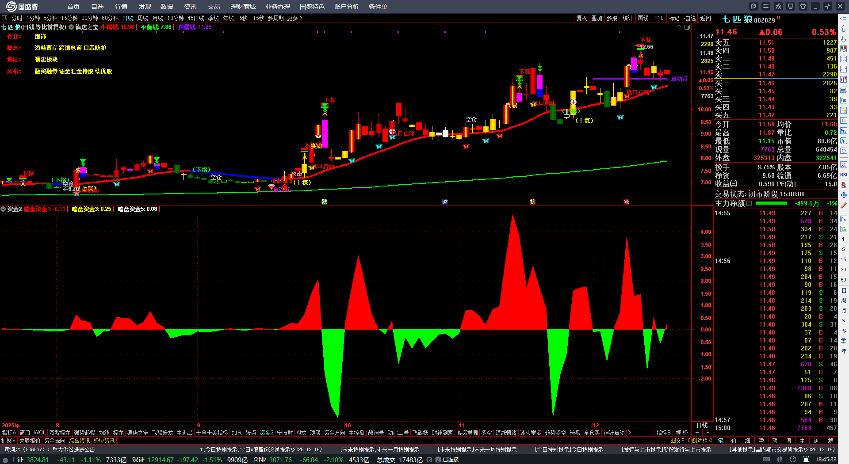The width and height of the screenshot is (849, 464).
Task: Click the green 主力净额 progress bar
Action: 771,203
